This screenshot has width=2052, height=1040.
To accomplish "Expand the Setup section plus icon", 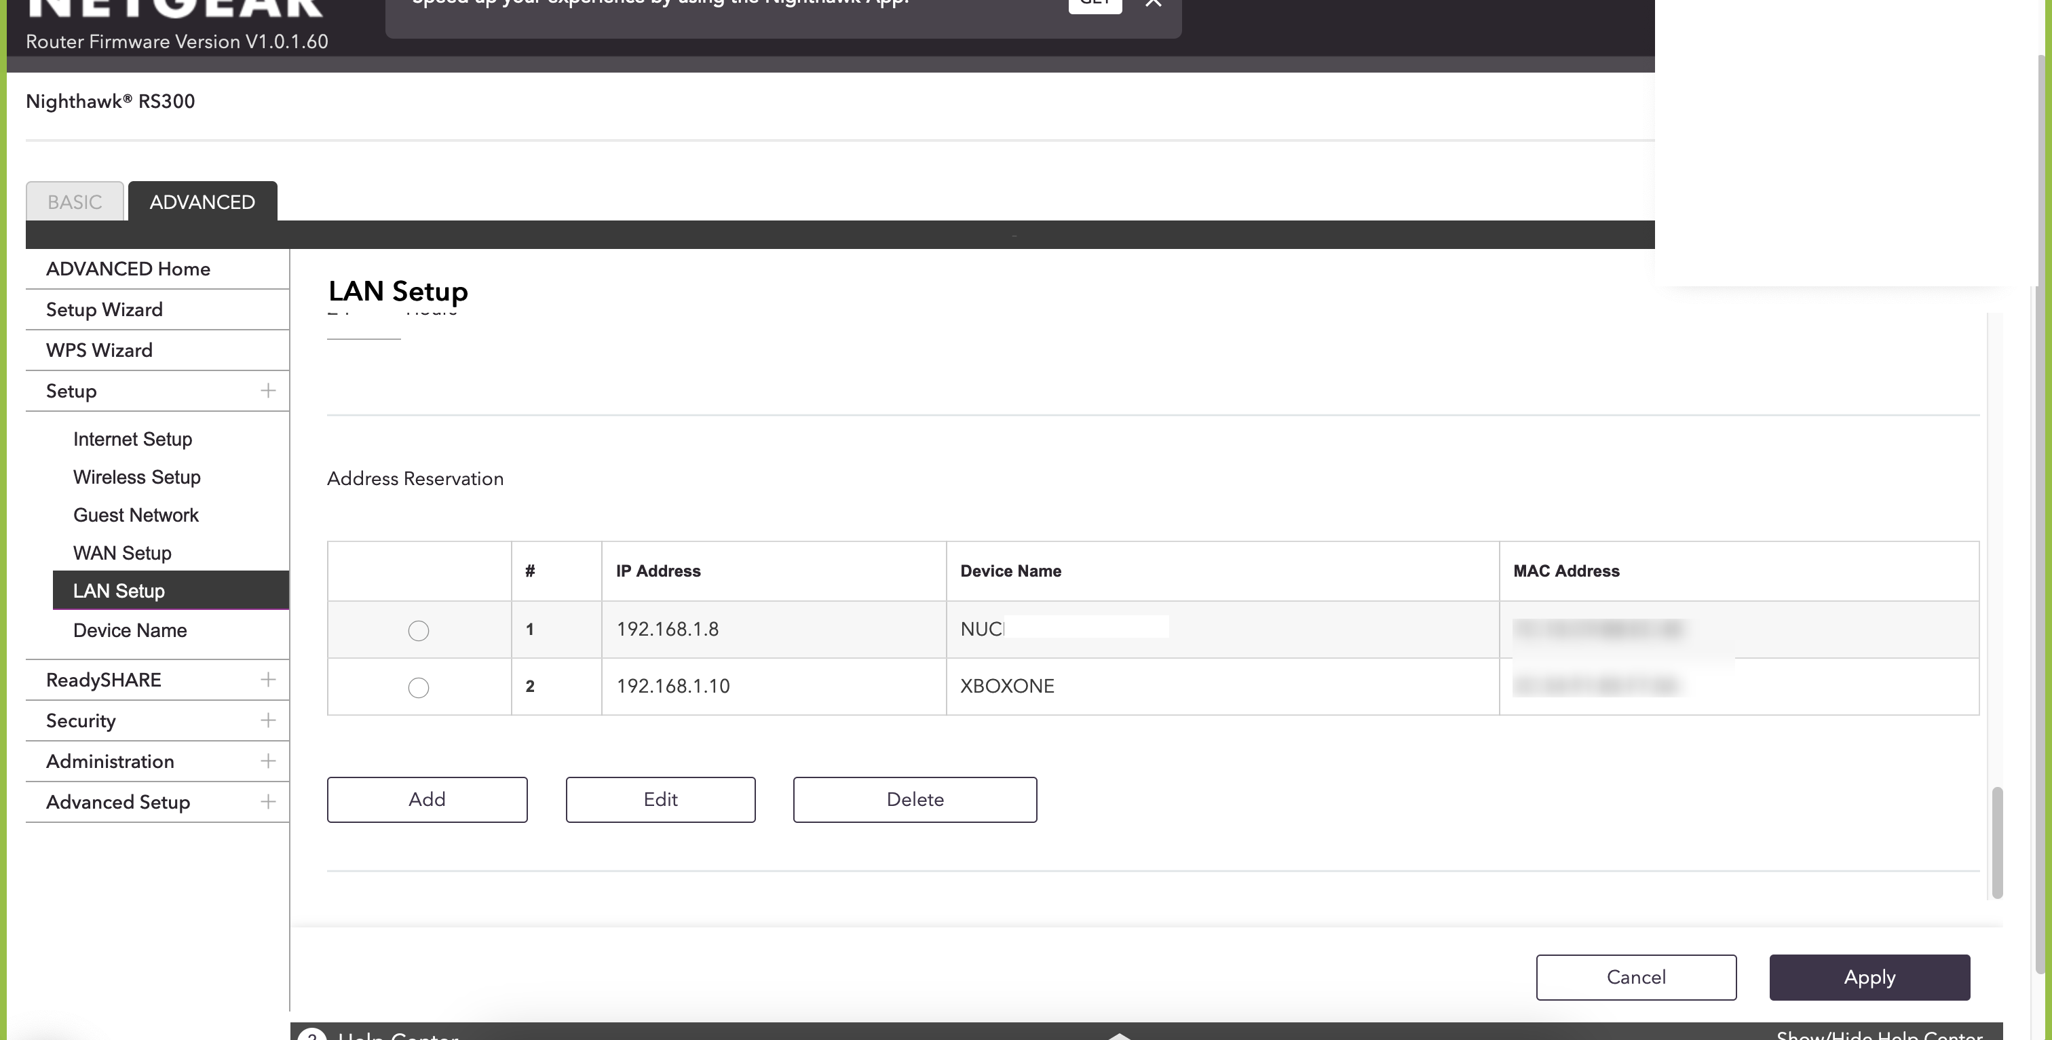I will [267, 391].
